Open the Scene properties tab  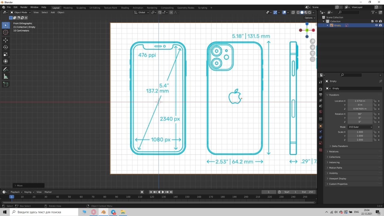[321, 106]
